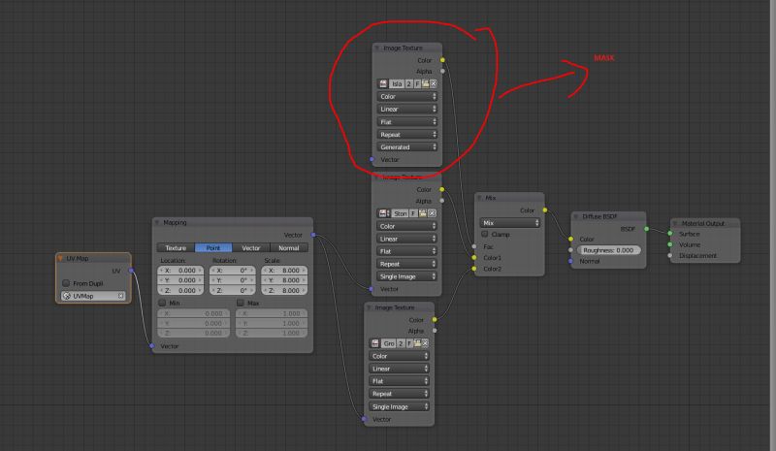Viewport: 776px width, 451px height.
Task: Open Single Image dropdown in Ston node
Action: (x=406, y=276)
